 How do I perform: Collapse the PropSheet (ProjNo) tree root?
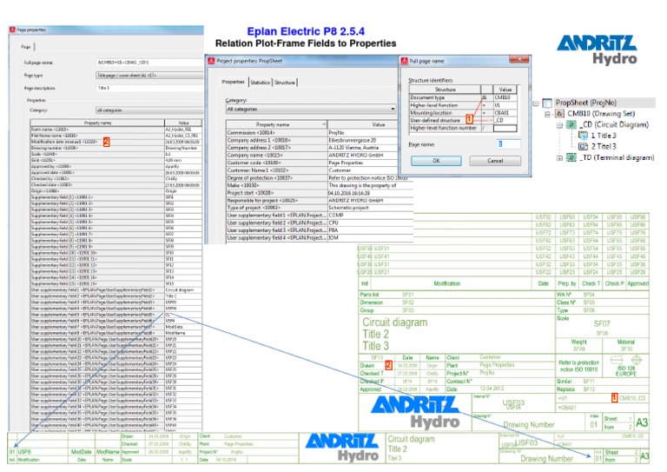coord(536,103)
